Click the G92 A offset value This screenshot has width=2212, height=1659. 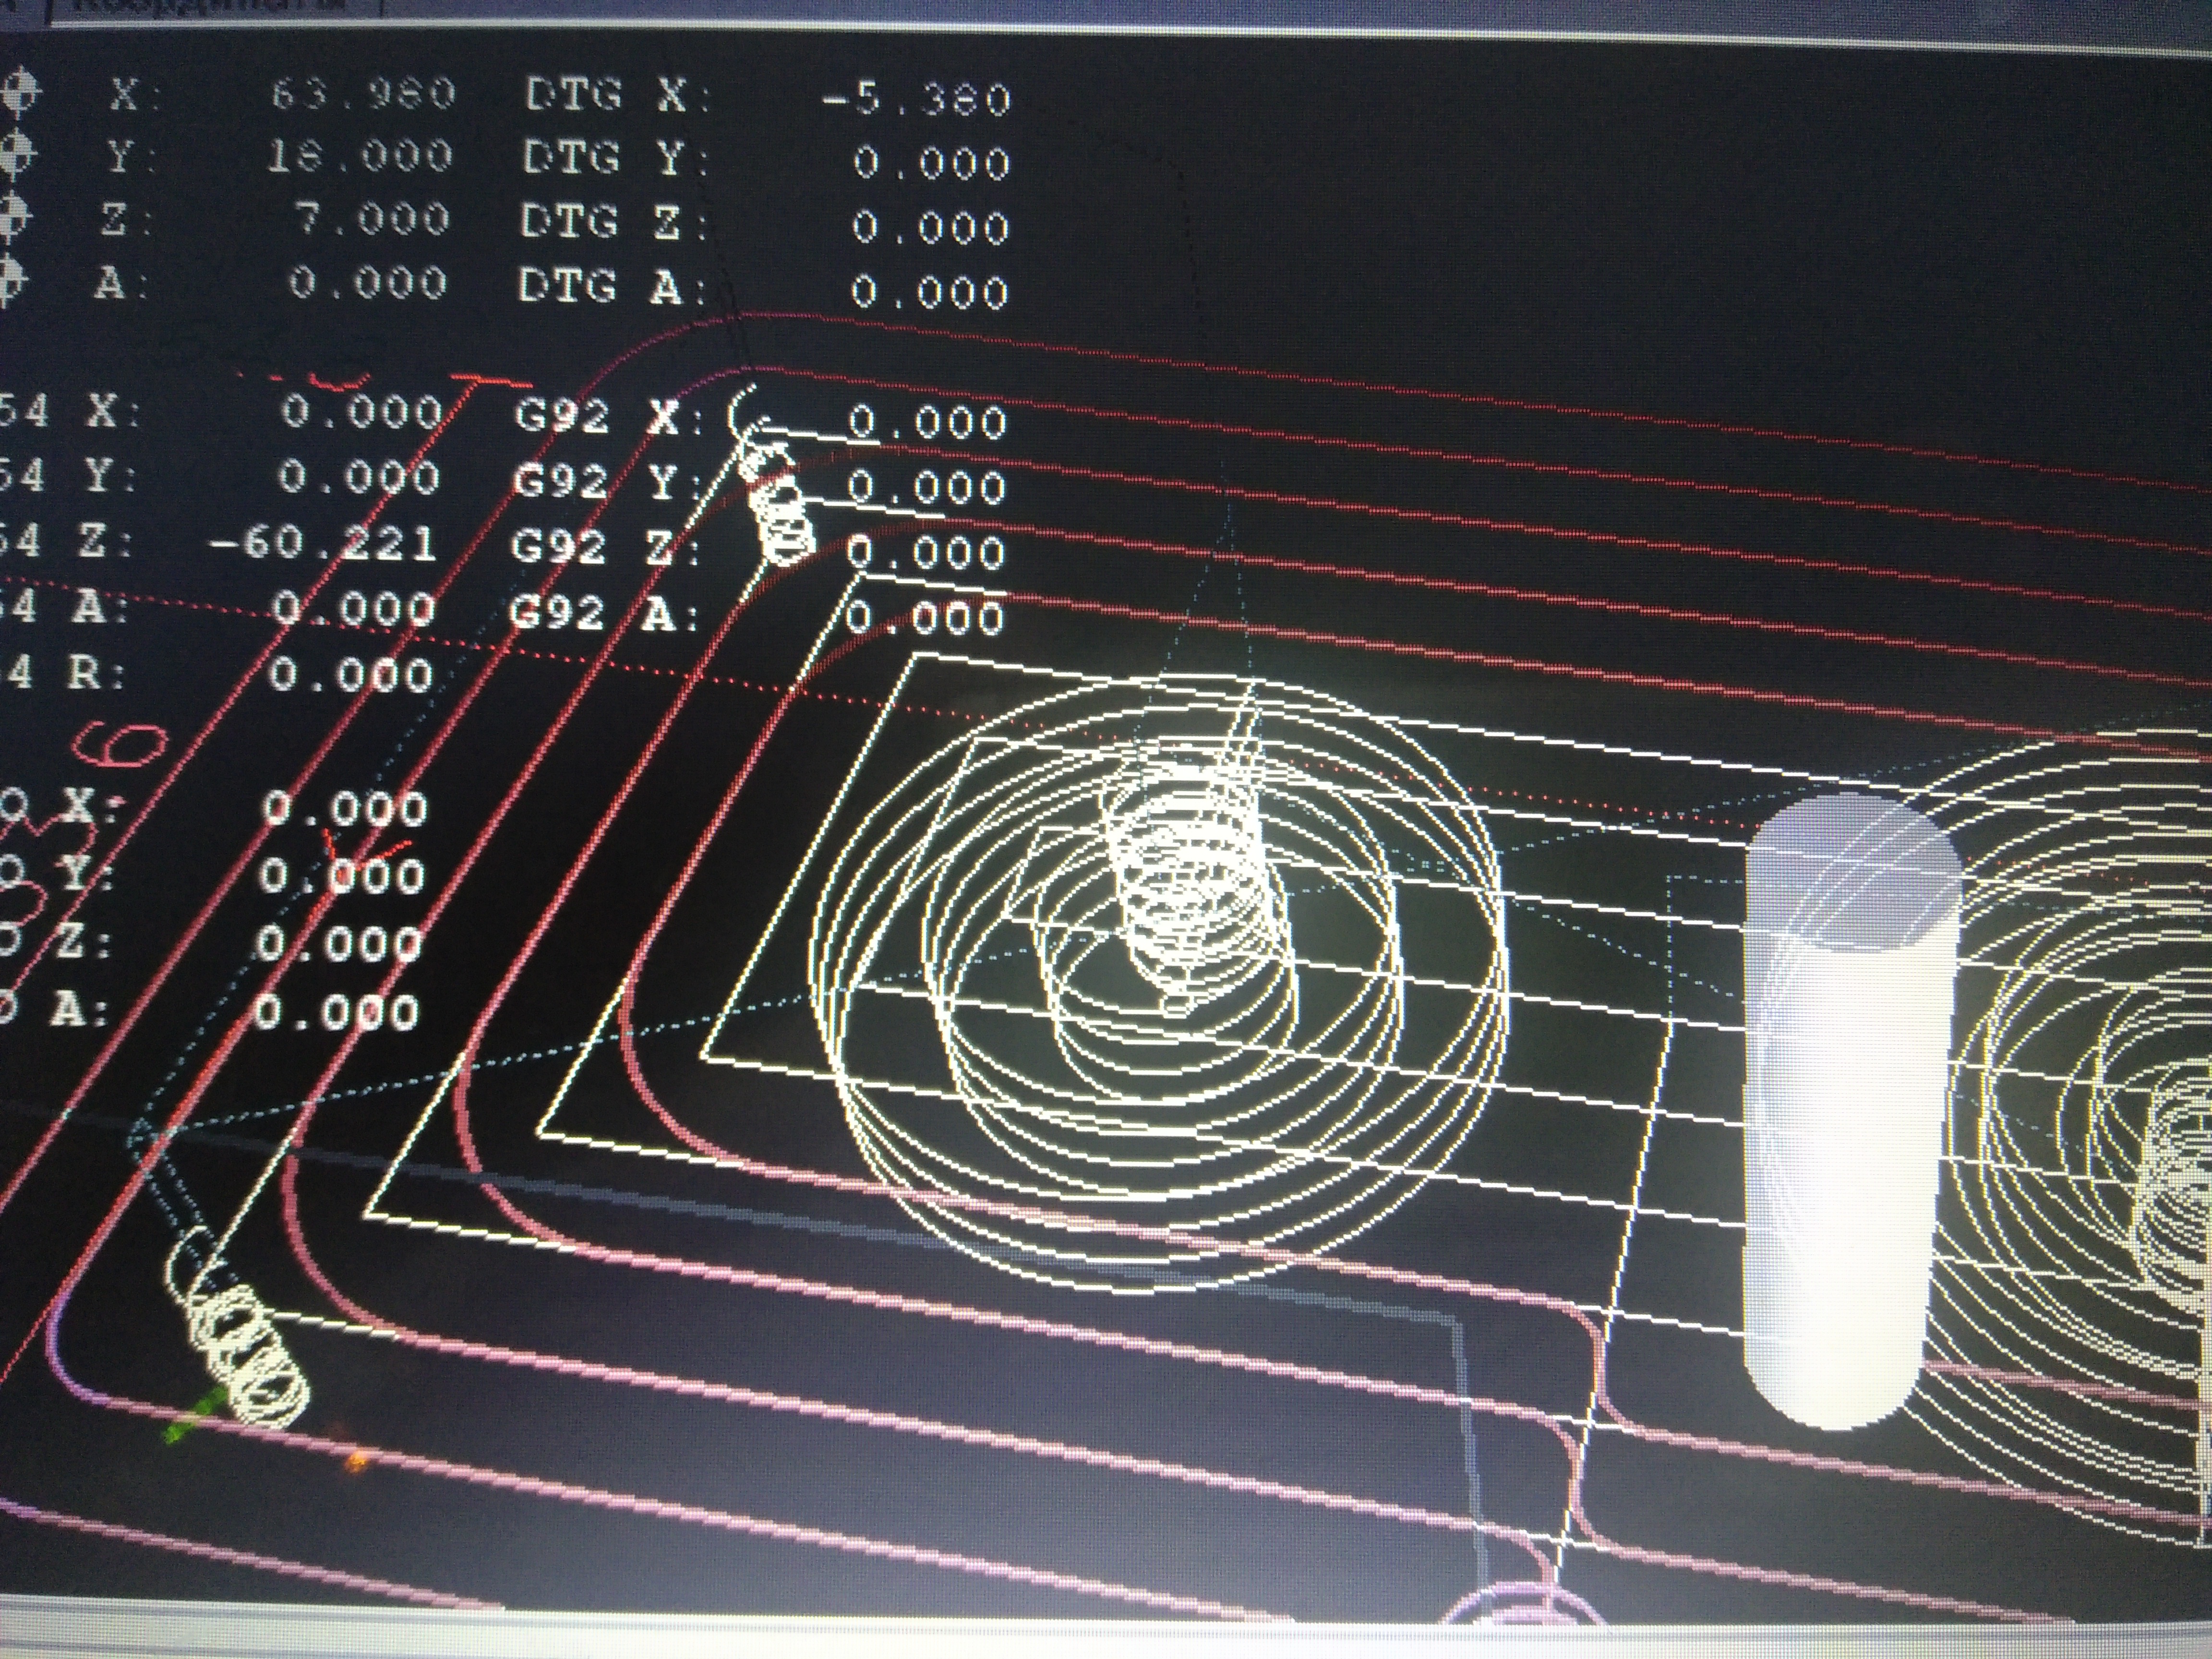click(926, 618)
